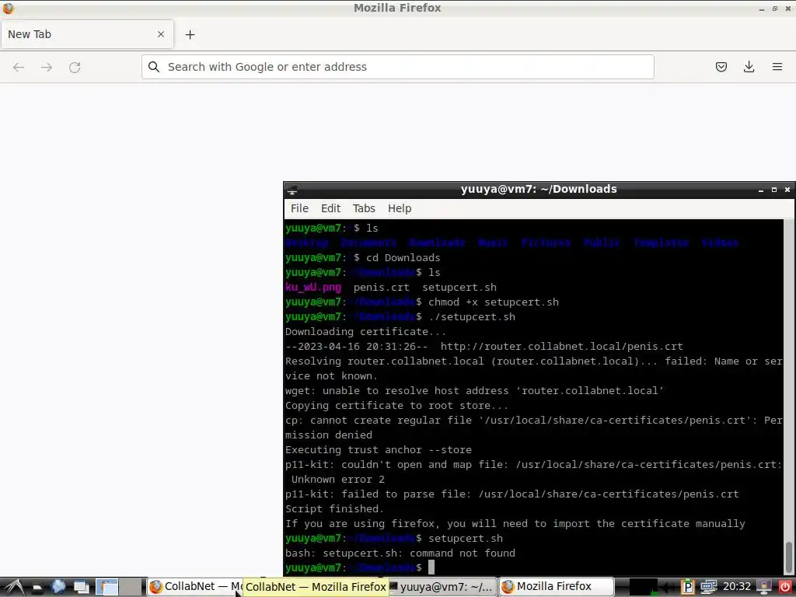Switch to Mozilla Firefox taskbar button
The width and height of the screenshot is (796, 597).
point(556,587)
